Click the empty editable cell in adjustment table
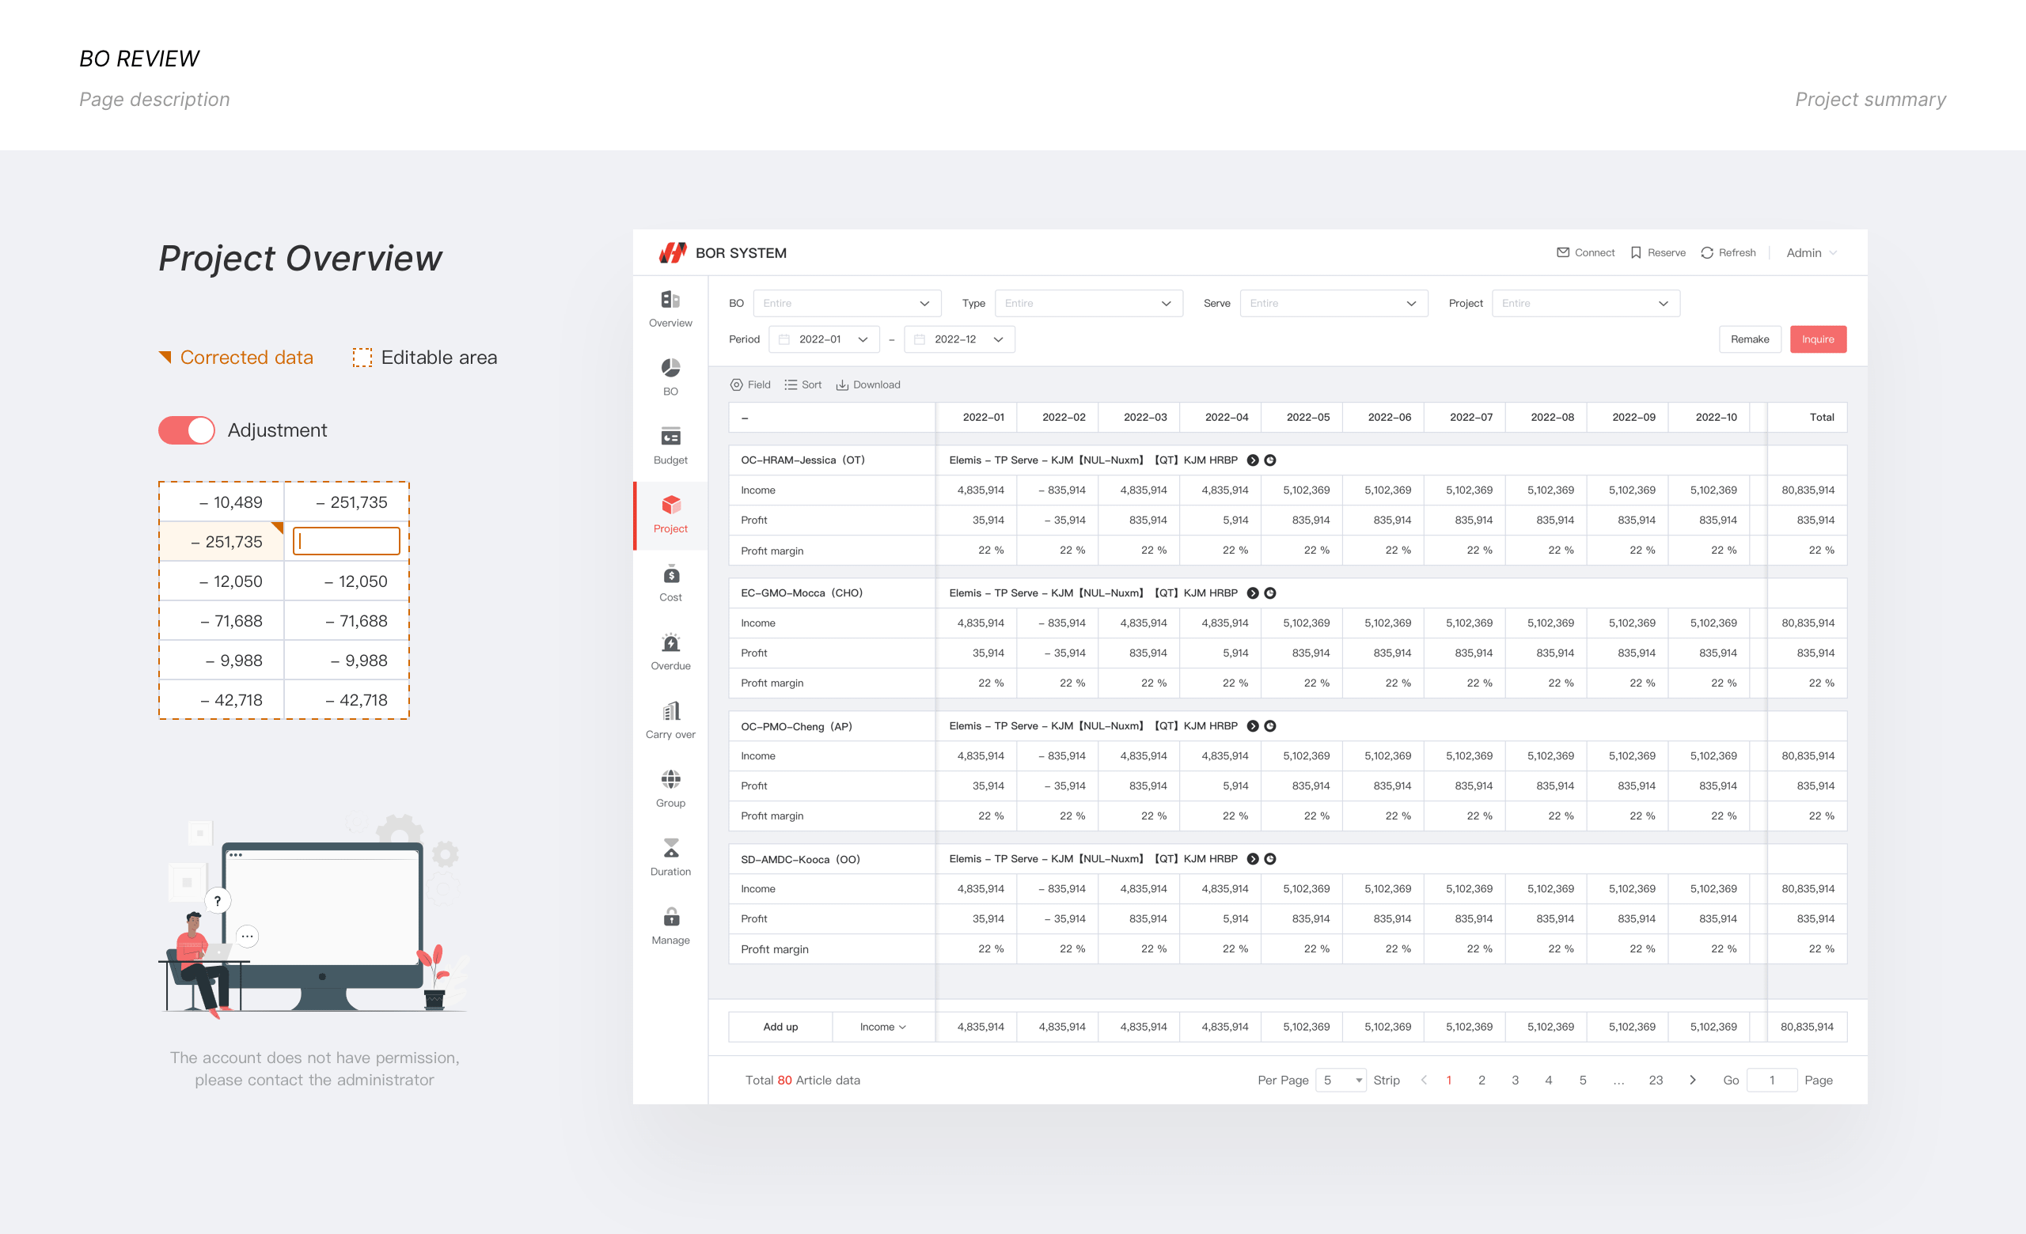2026x1234 pixels. [346, 540]
